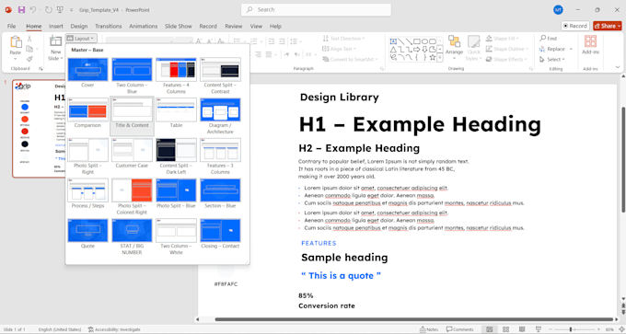Open the Comments pane from the status bar
Viewport: 626px width, 334px height.
(459, 329)
